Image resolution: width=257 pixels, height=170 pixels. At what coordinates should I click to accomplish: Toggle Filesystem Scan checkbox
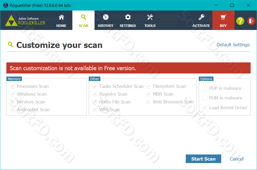[148, 86]
